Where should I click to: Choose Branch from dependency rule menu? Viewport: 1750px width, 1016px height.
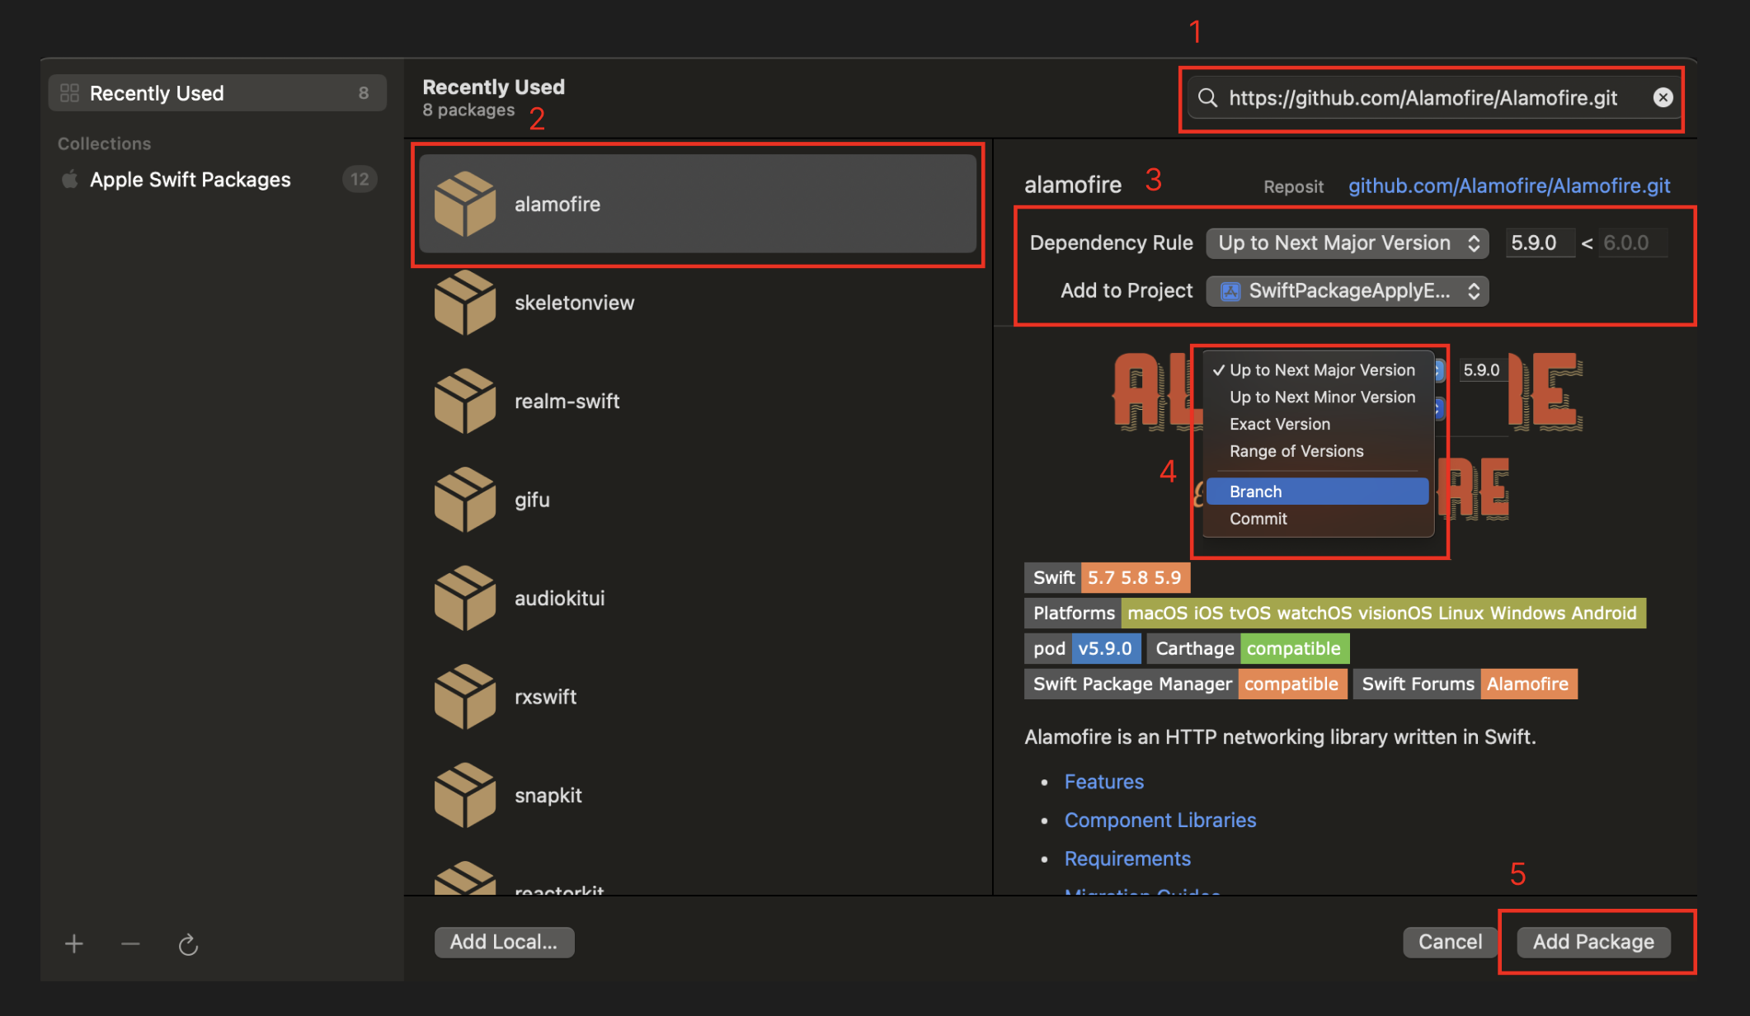(x=1317, y=492)
